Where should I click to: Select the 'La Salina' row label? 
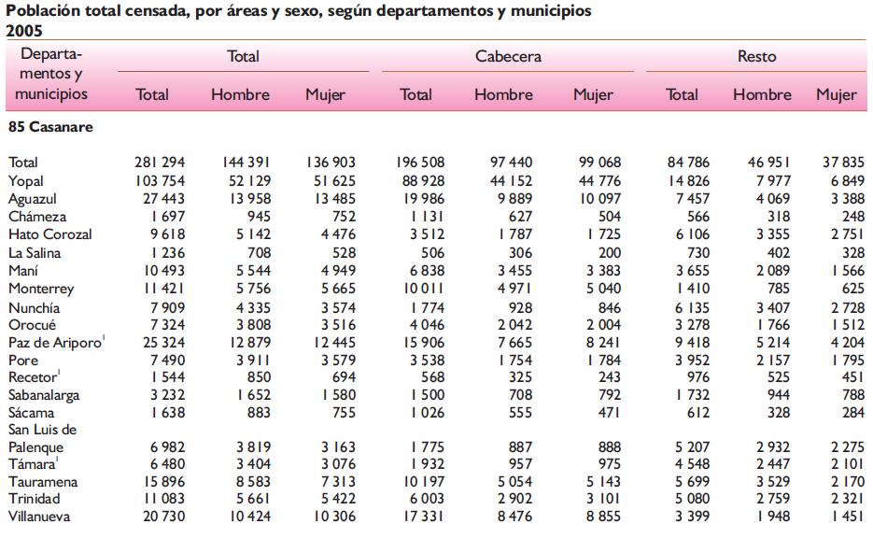click(x=35, y=253)
